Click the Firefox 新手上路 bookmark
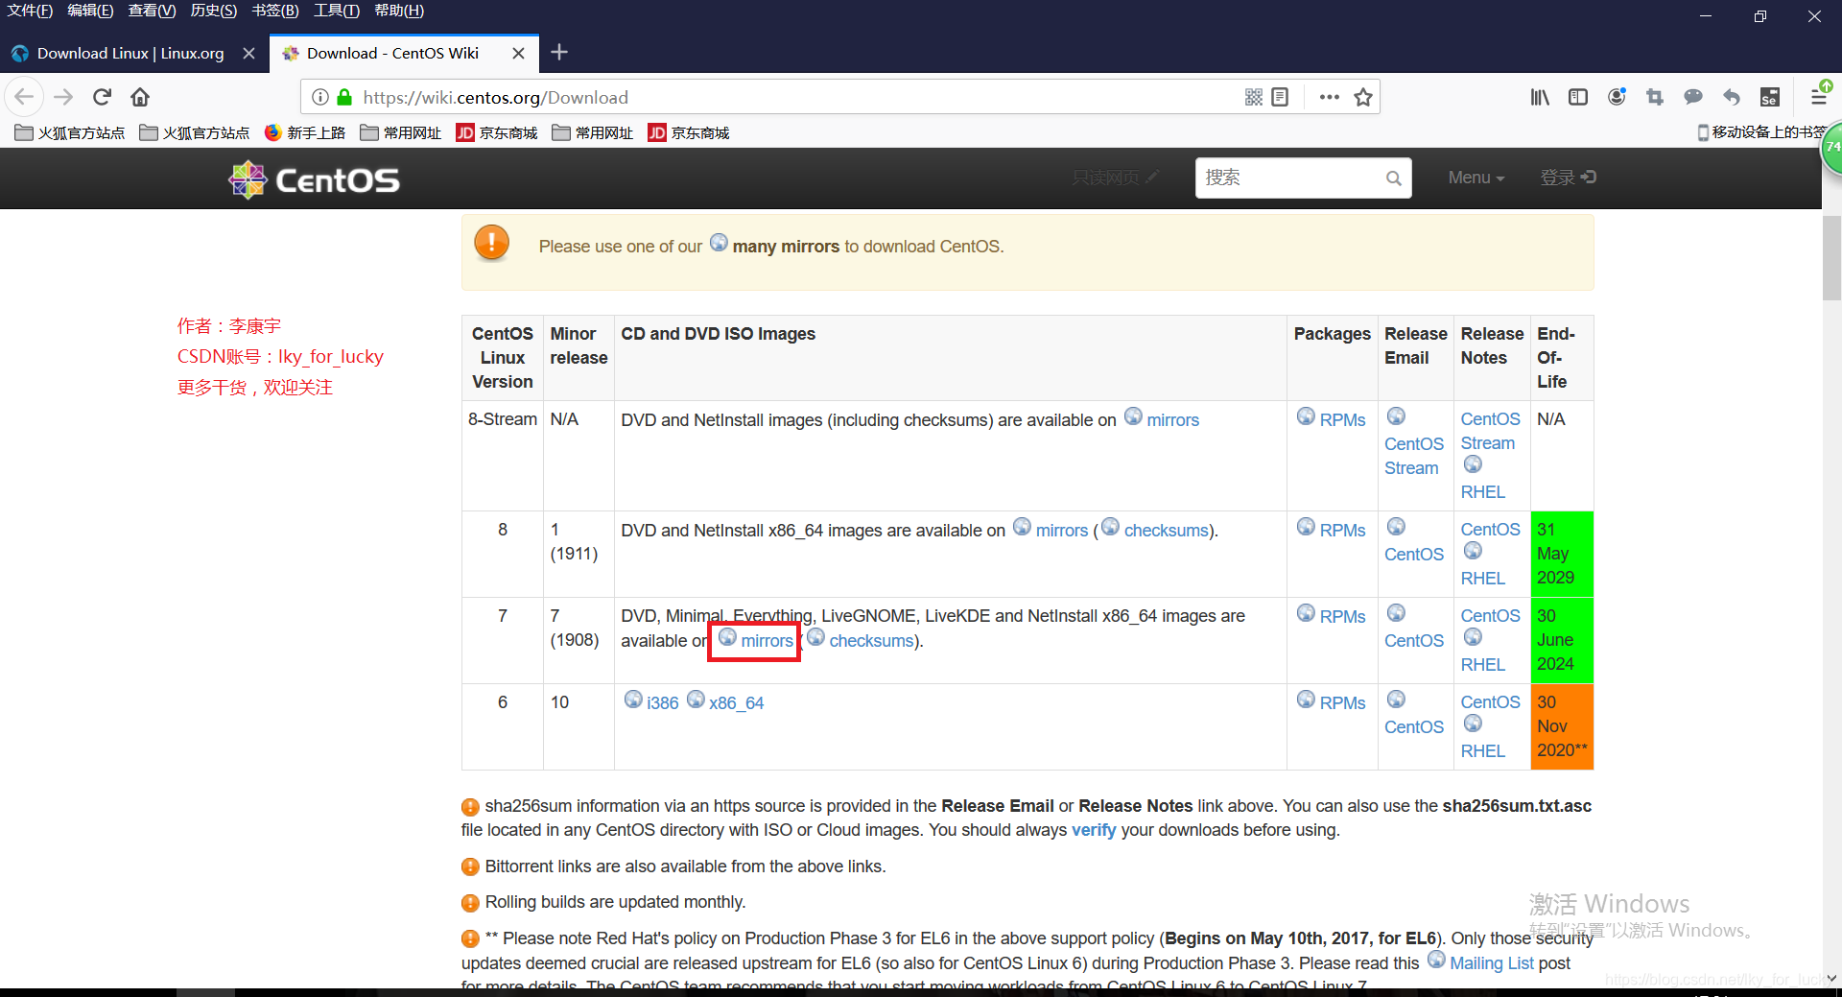The width and height of the screenshot is (1842, 997). click(305, 132)
